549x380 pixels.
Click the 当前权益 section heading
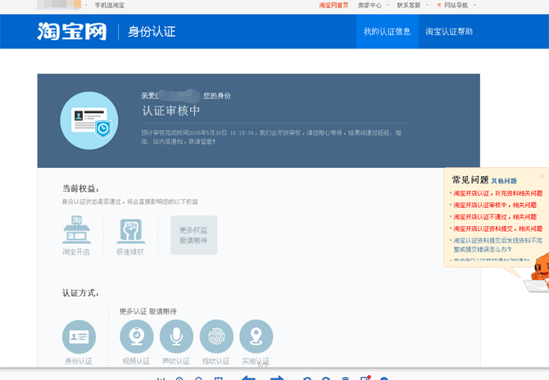[x=80, y=188]
